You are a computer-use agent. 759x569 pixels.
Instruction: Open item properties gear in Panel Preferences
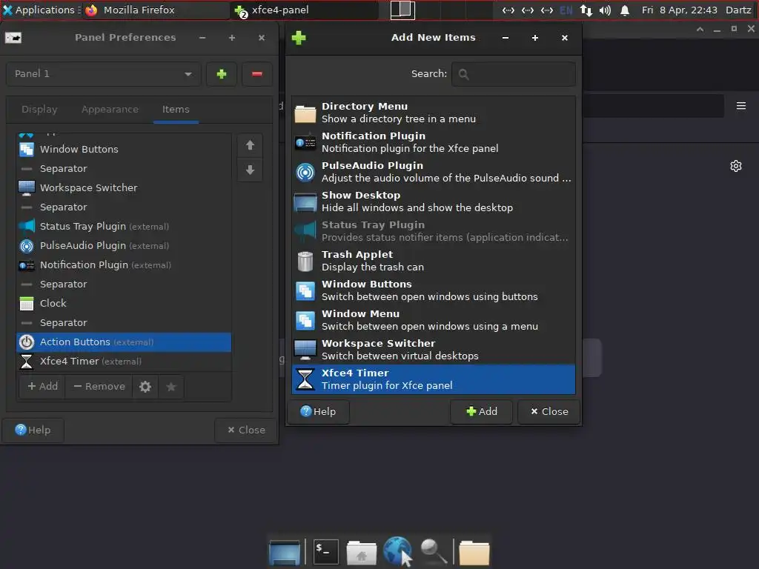(145, 387)
